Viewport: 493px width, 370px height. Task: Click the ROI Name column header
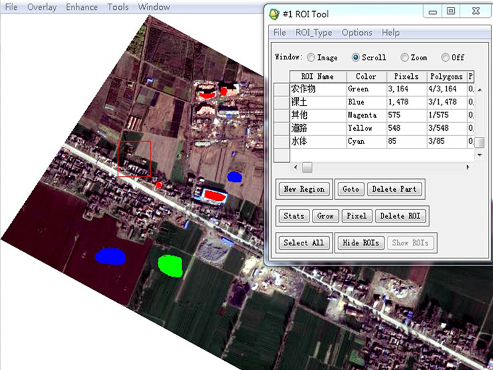pos(318,76)
